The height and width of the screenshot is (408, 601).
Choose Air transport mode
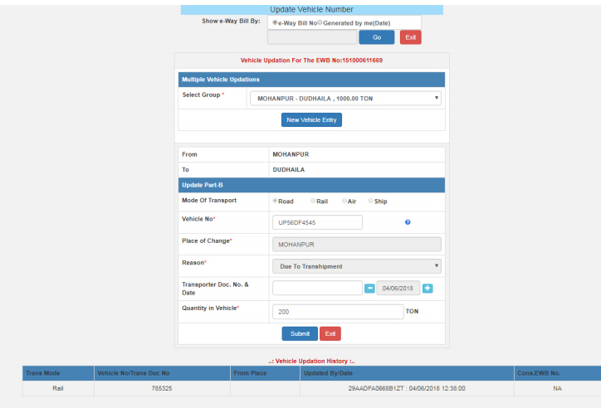tap(344, 201)
